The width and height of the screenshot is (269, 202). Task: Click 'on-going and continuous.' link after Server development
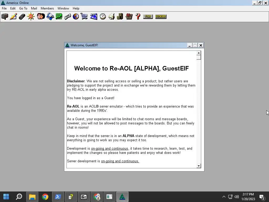[120, 161]
